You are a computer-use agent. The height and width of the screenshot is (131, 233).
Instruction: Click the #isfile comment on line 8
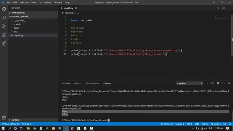[76, 43]
